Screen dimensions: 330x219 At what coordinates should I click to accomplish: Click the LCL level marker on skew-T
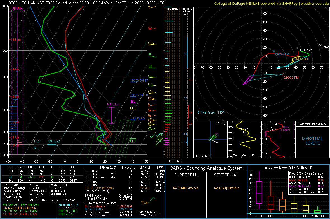tap(133, 141)
